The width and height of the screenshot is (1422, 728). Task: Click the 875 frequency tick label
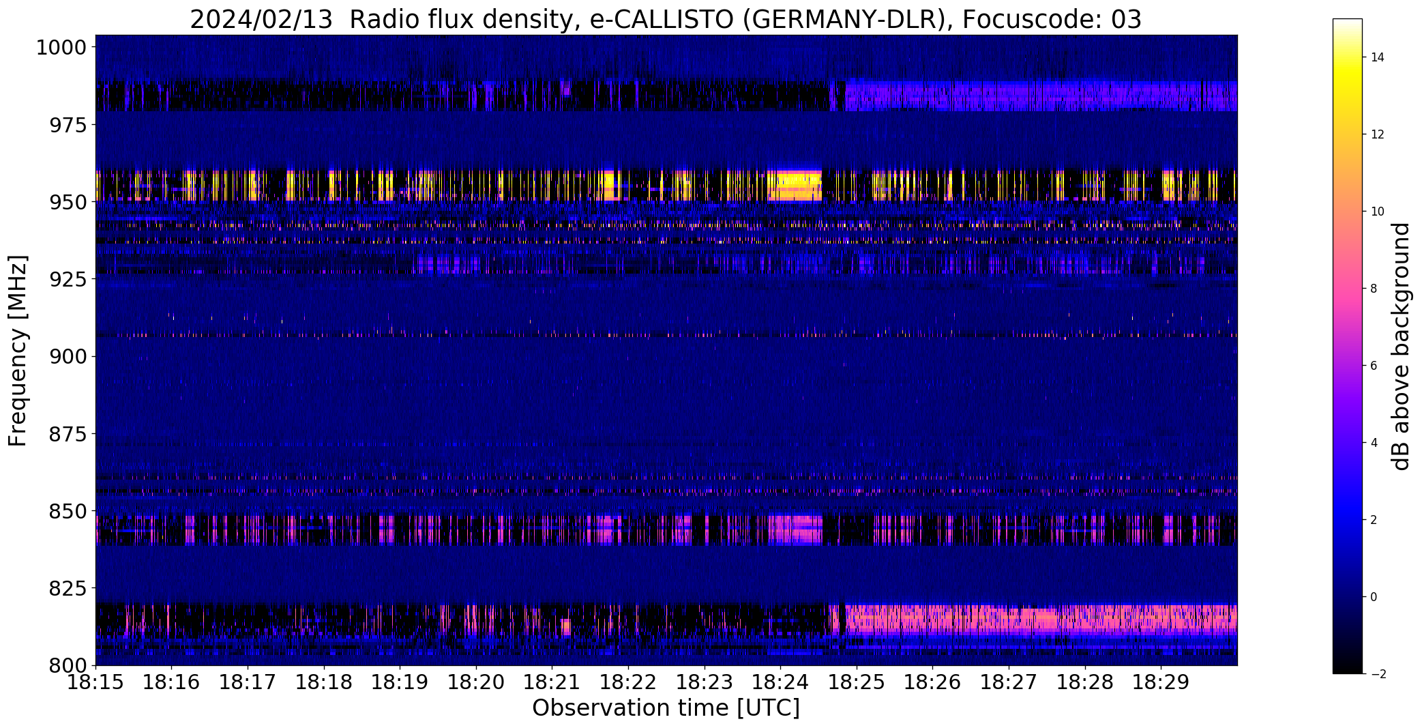[x=68, y=434]
